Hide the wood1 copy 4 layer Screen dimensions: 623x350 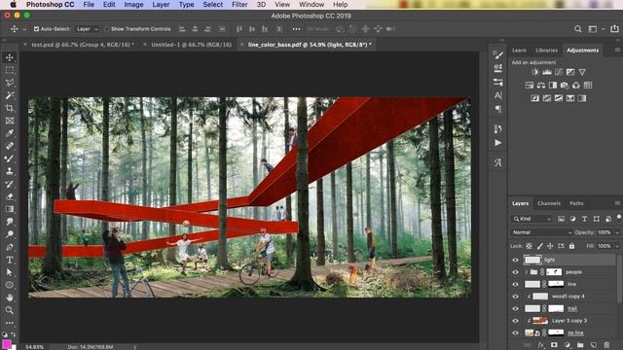click(516, 297)
